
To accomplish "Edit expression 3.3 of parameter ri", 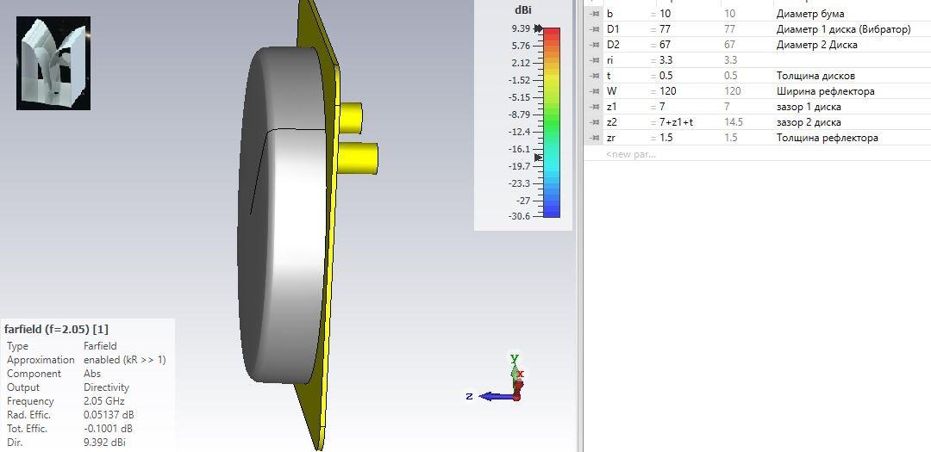I will (x=666, y=60).
